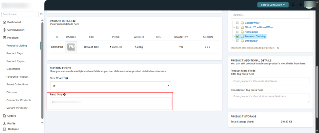The image size is (319, 133).
Task: Click the Configuration gear icon
Action: [x=4, y=30]
